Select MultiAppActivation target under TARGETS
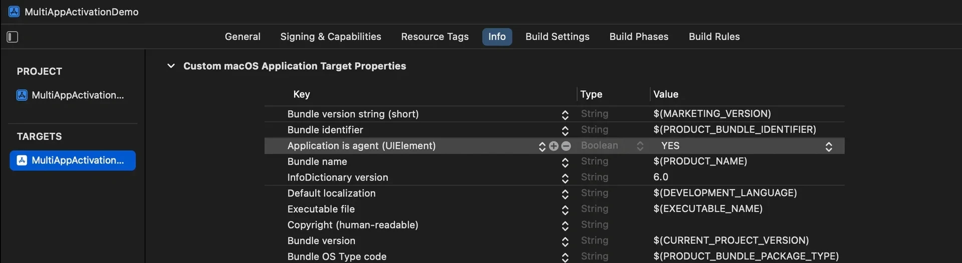Screen dimensions: 962x263 pos(73,160)
